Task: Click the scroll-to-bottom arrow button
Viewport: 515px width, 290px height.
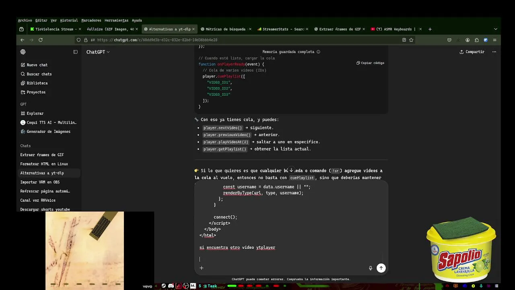Action: pyautogui.click(x=291, y=170)
